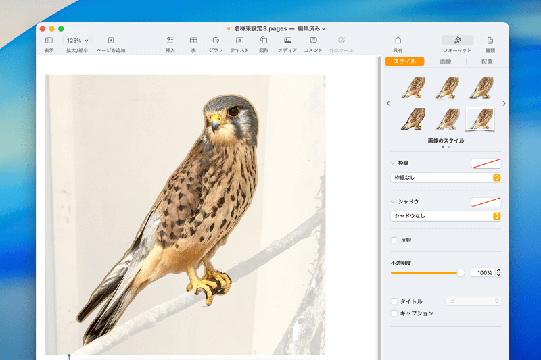
Task: Switch to the スタイル tab
Action: 404,61
